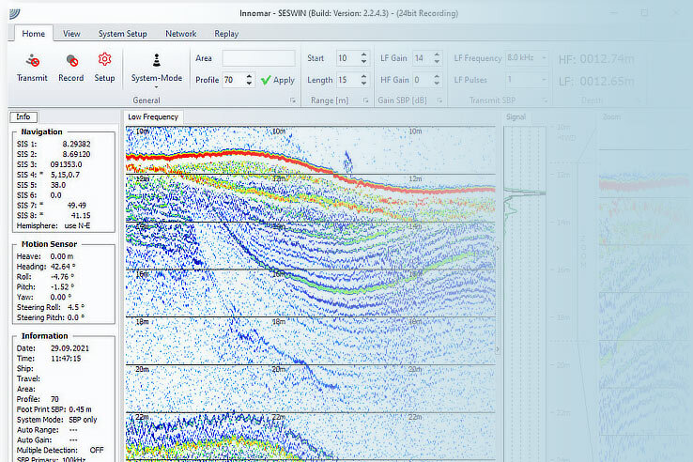Click the Heading value 42.64 °

click(x=63, y=267)
